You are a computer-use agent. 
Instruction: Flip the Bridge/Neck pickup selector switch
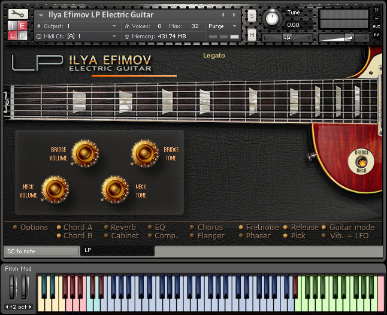pos(361,162)
